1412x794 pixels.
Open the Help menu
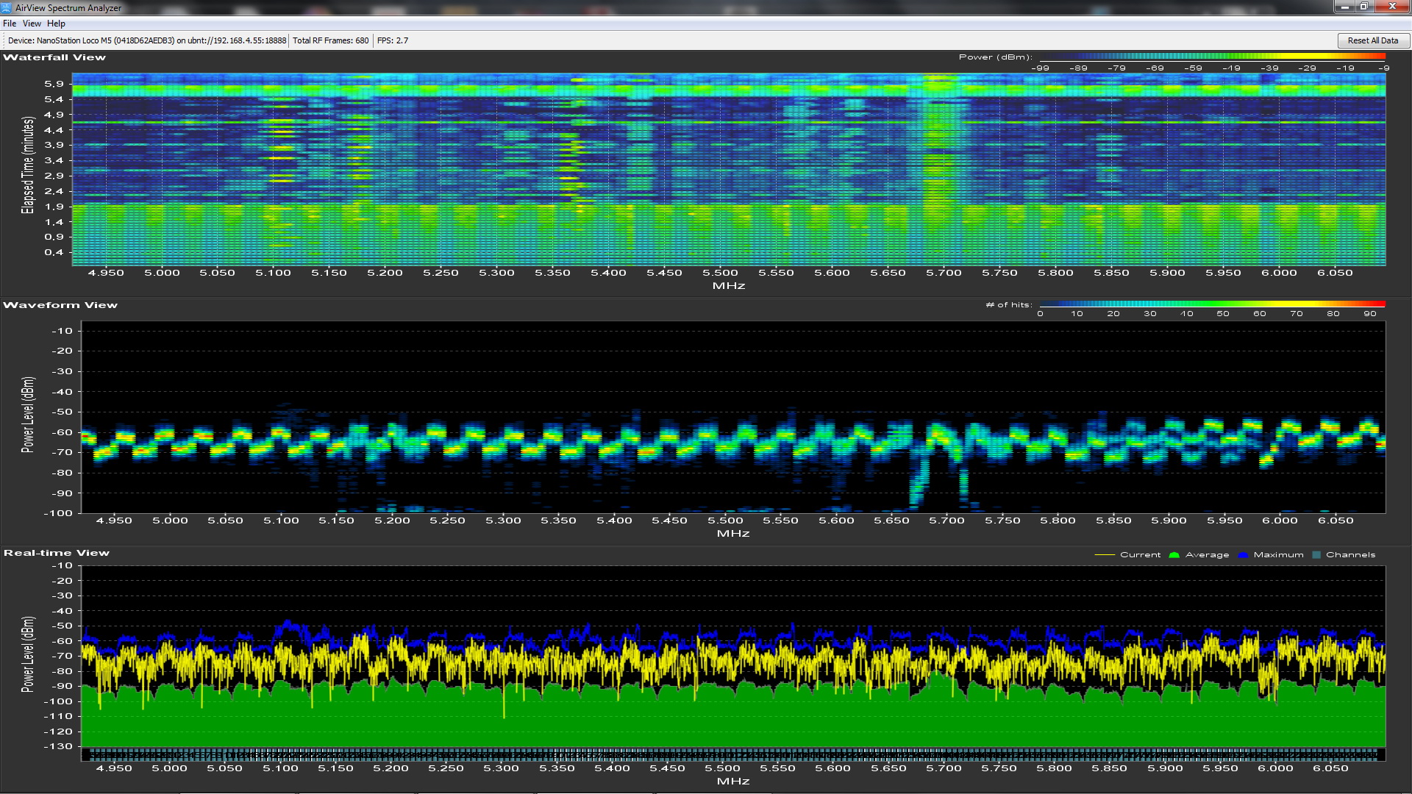[56, 24]
